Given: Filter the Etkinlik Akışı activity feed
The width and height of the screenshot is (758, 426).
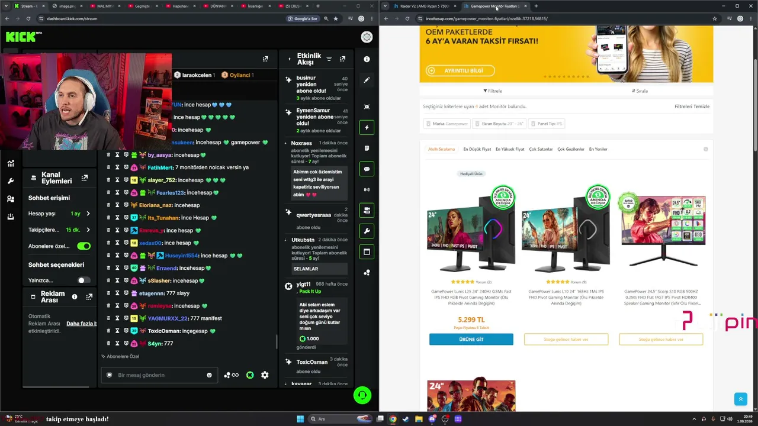Looking at the screenshot, I should (x=329, y=59).
